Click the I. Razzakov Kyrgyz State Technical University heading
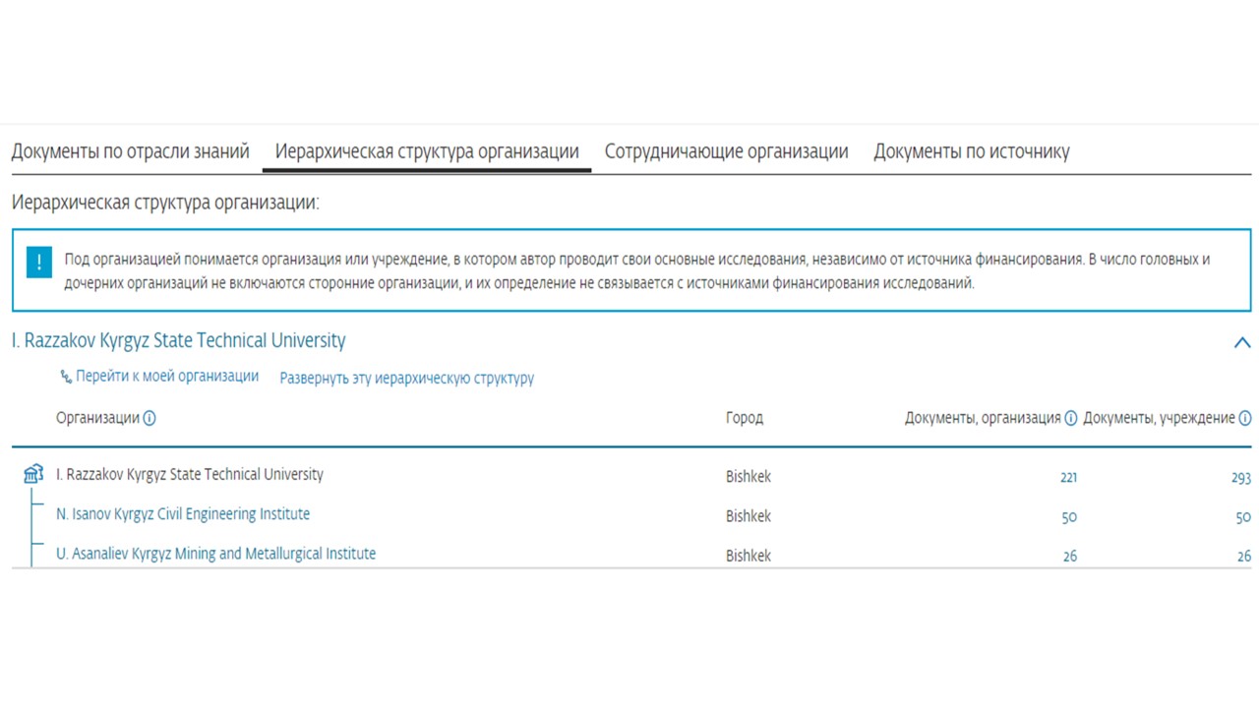The width and height of the screenshot is (1259, 708). 179,341
